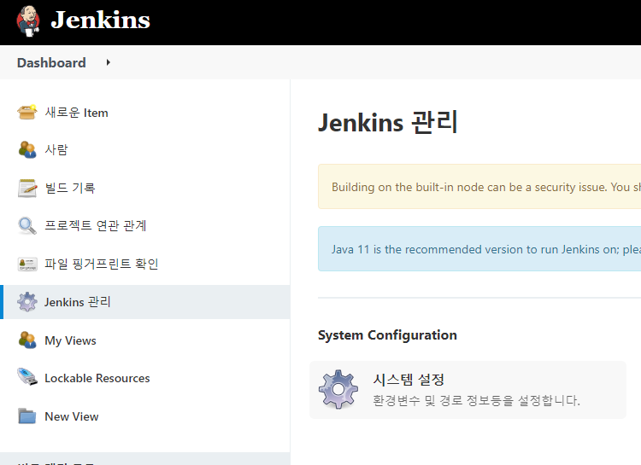Open the 시스템 설정 title link
Screen dimensions: 641x465
[409, 380]
